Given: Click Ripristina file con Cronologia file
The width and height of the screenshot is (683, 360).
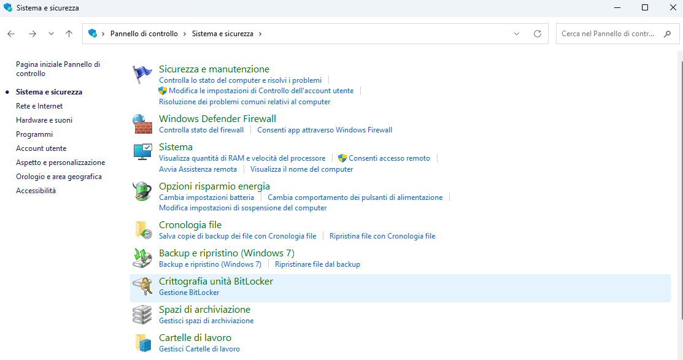Looking at the screenshot, I should point(382,236).
